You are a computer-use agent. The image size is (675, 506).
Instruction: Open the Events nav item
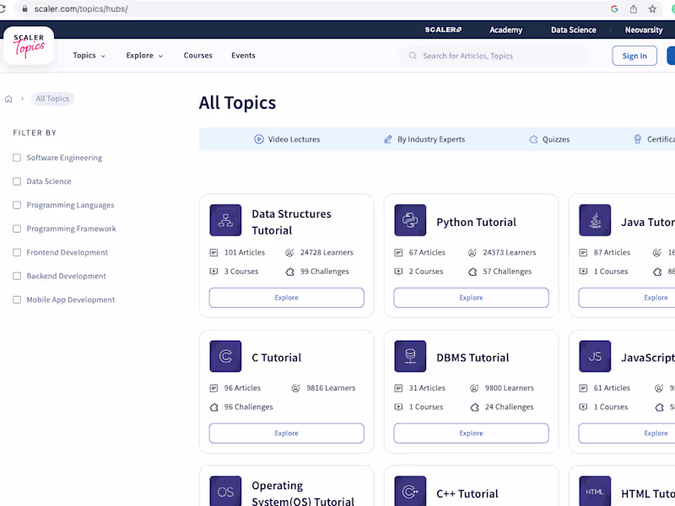pyautogui.click(x=243, y=56)
